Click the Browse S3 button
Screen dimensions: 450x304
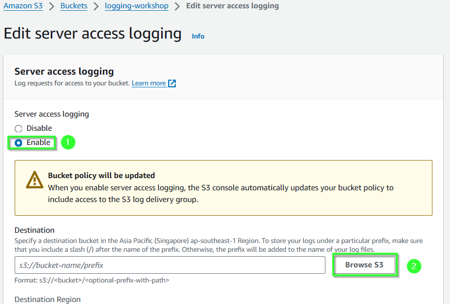pos(364,265)
